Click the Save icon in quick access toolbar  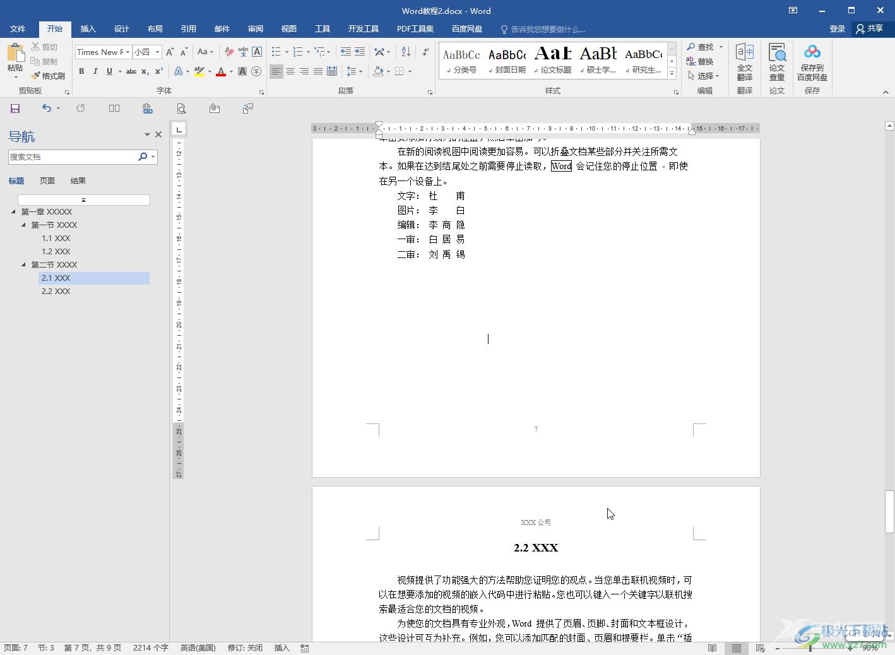(x=15, y=109)
